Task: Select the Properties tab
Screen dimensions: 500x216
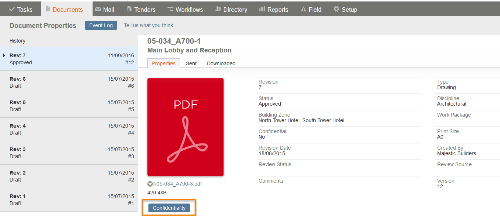Action: (163, 63)
